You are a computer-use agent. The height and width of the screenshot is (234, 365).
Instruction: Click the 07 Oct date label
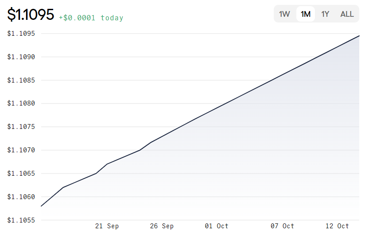pyautogui.click(x=282, y=226)
